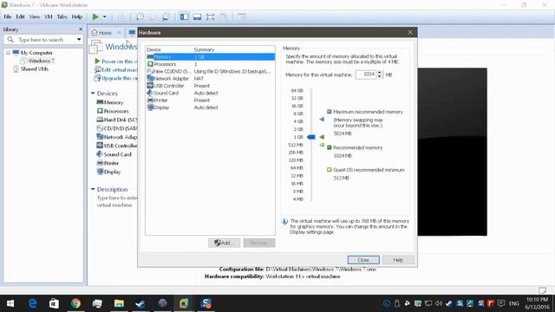Open the View menu
This screenshot has width=555, height=312.
coord(35,16)
